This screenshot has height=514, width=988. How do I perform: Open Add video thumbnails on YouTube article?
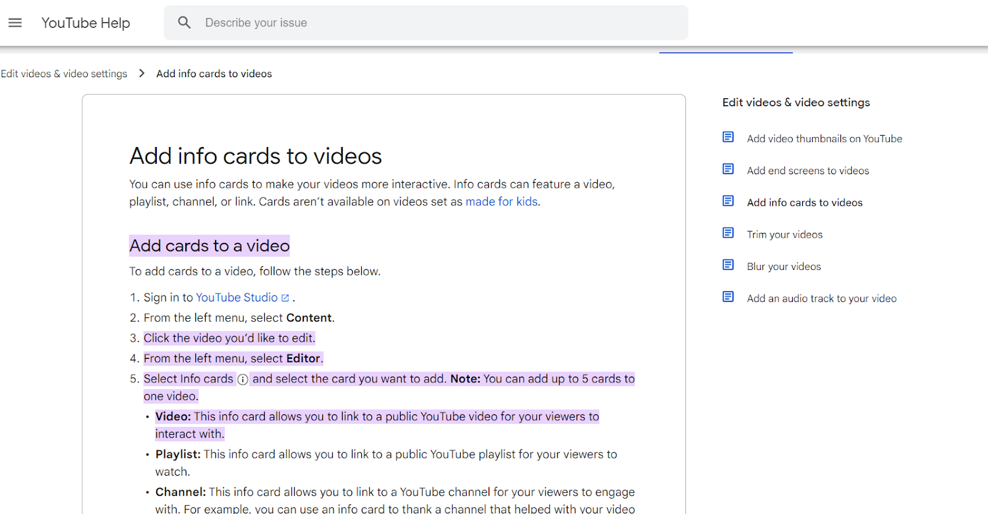(824, 138)
